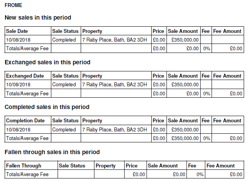Click the £350,000.00 total in Completed sales totals row

coord(185,138)
